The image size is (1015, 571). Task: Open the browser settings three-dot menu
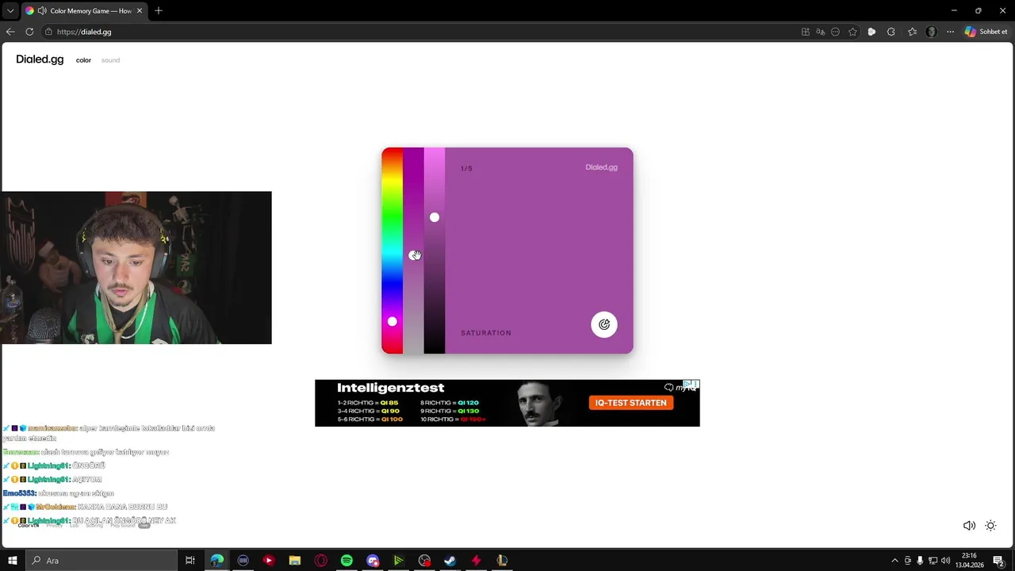[x=950, y=32]
